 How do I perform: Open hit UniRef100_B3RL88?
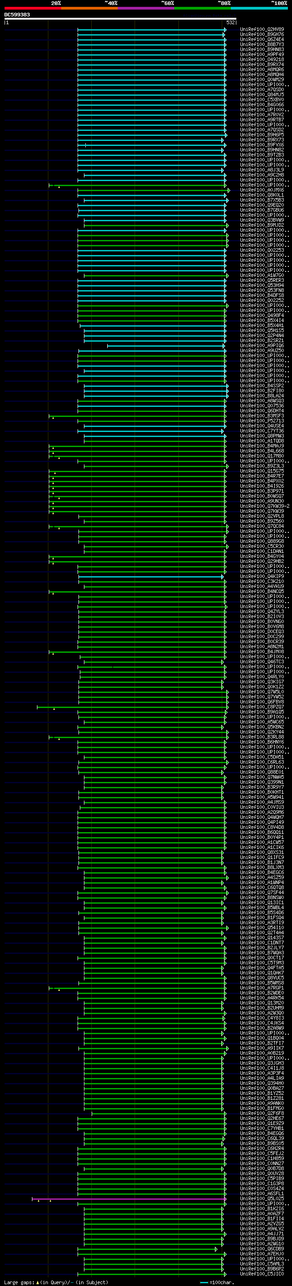[x=262, y=737]
